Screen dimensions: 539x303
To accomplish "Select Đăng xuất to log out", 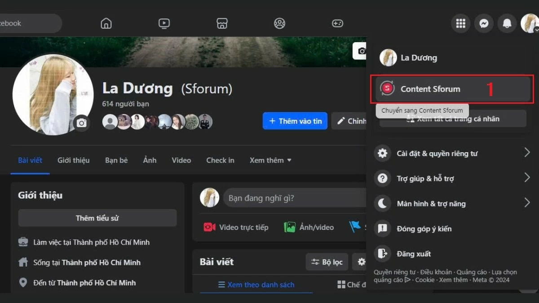I will point(413,254).
